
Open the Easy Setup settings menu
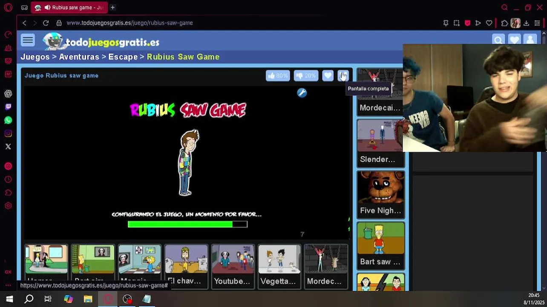click(x=537, y=23)
